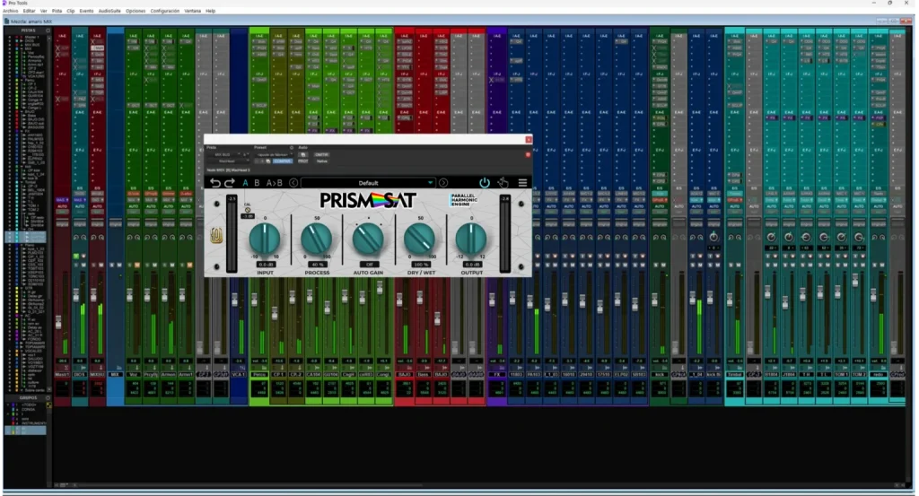Screen dimensions: 919x496
Task: Copy A to B with A>B button
Action: coord(275,183)
